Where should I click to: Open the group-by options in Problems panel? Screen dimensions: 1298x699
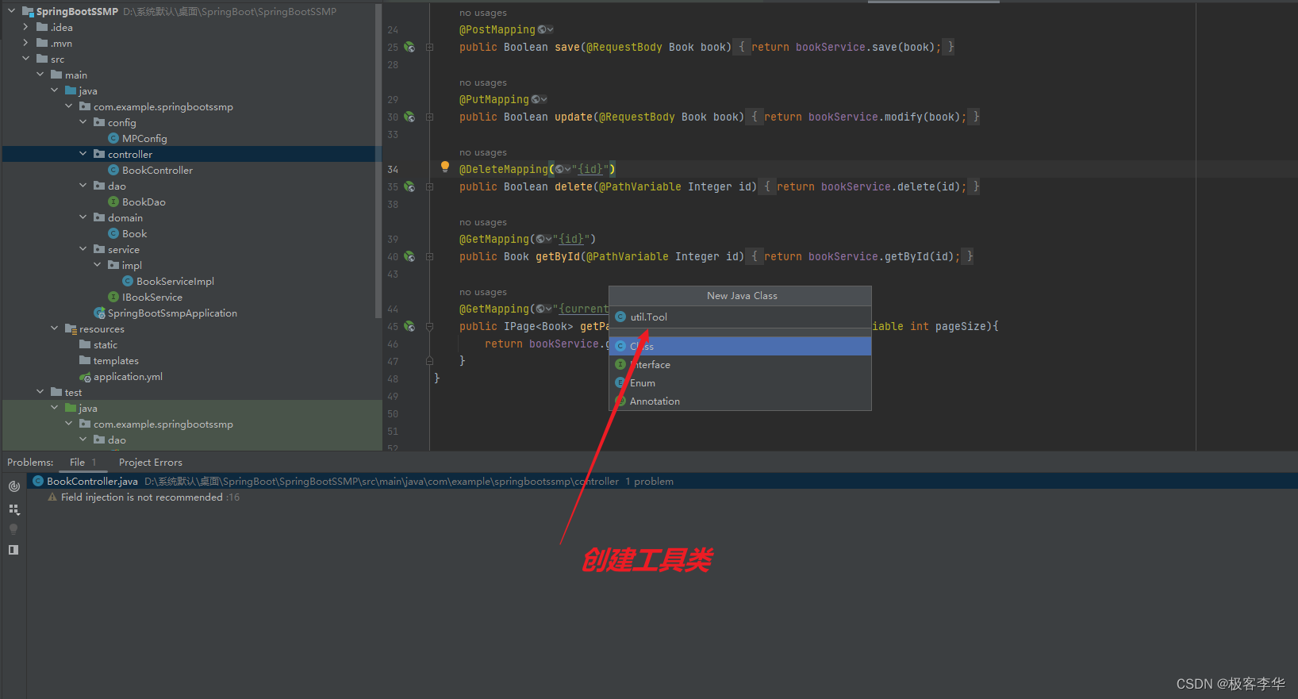[13, 509]
